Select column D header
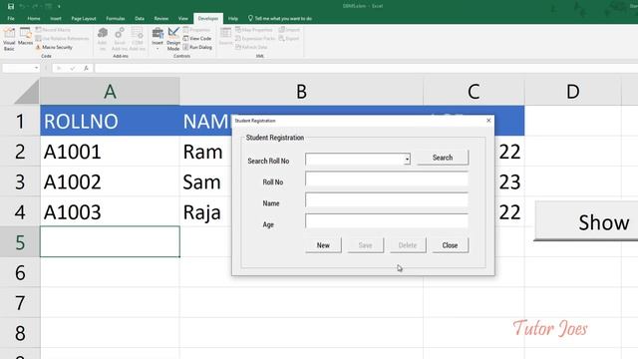 click(573, 92)
